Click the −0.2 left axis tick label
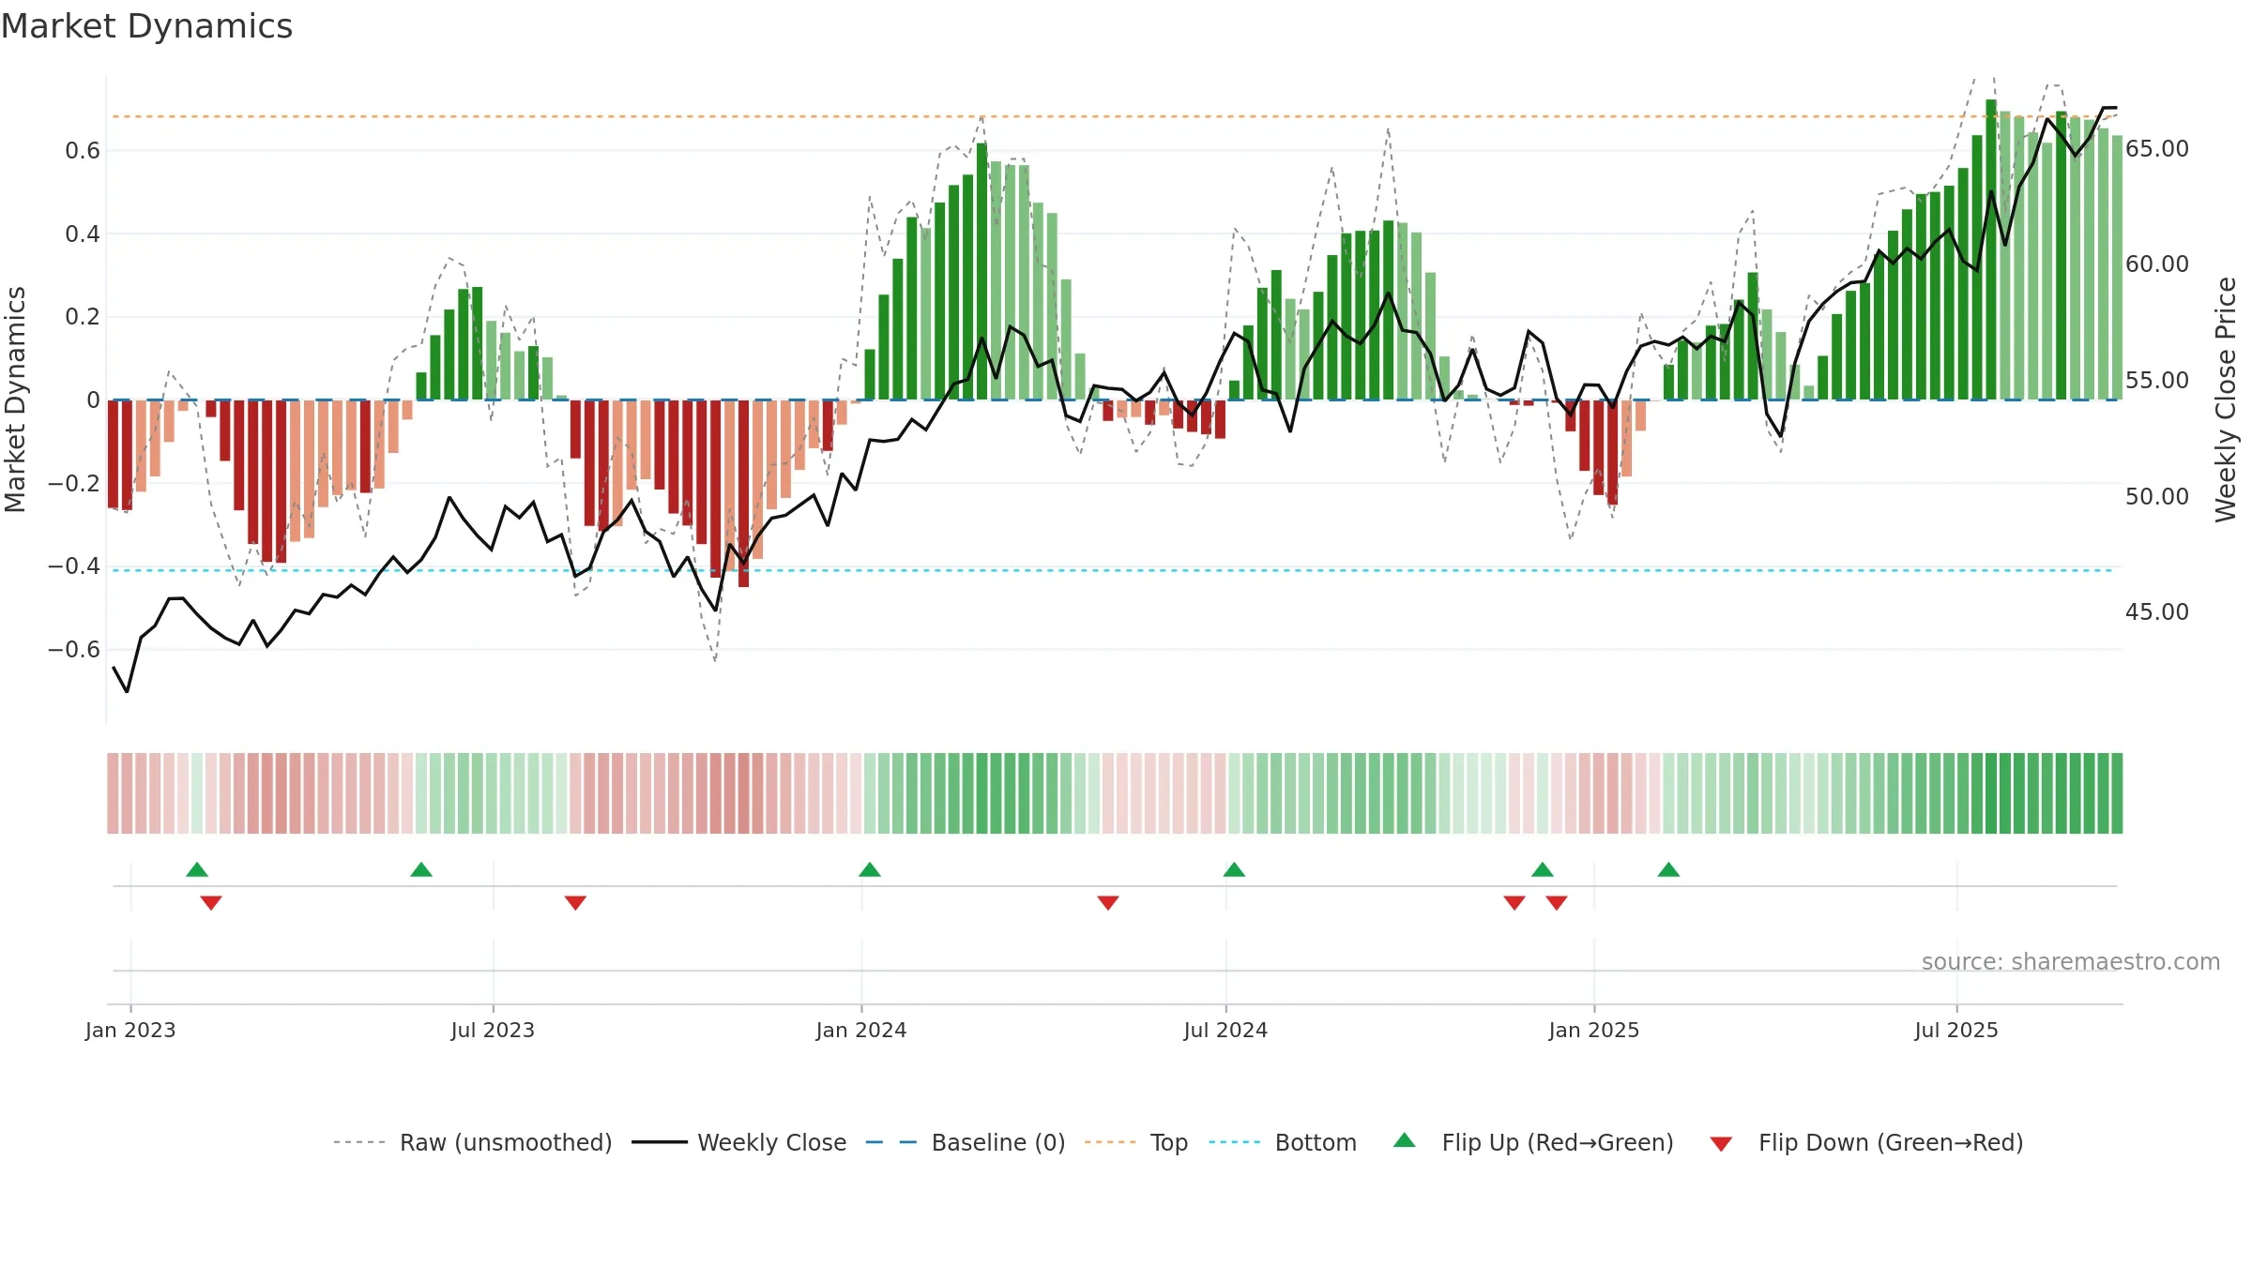 coord(74,483)
